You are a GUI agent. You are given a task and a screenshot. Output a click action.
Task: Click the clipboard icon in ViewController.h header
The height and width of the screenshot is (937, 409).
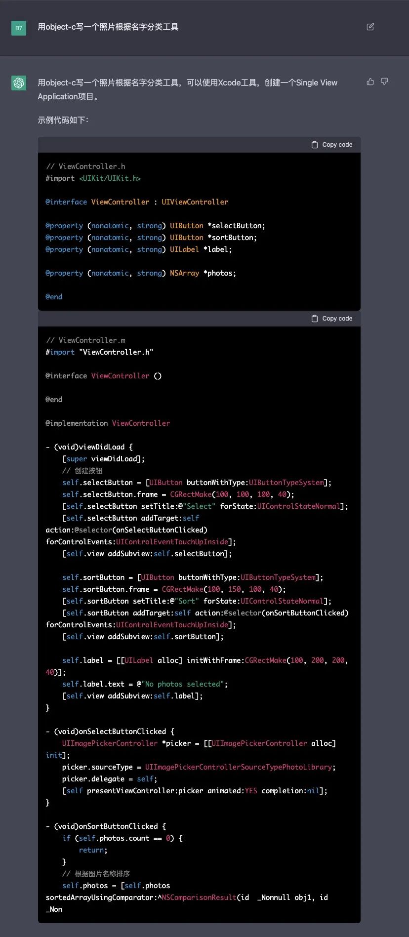coord(315,145)
